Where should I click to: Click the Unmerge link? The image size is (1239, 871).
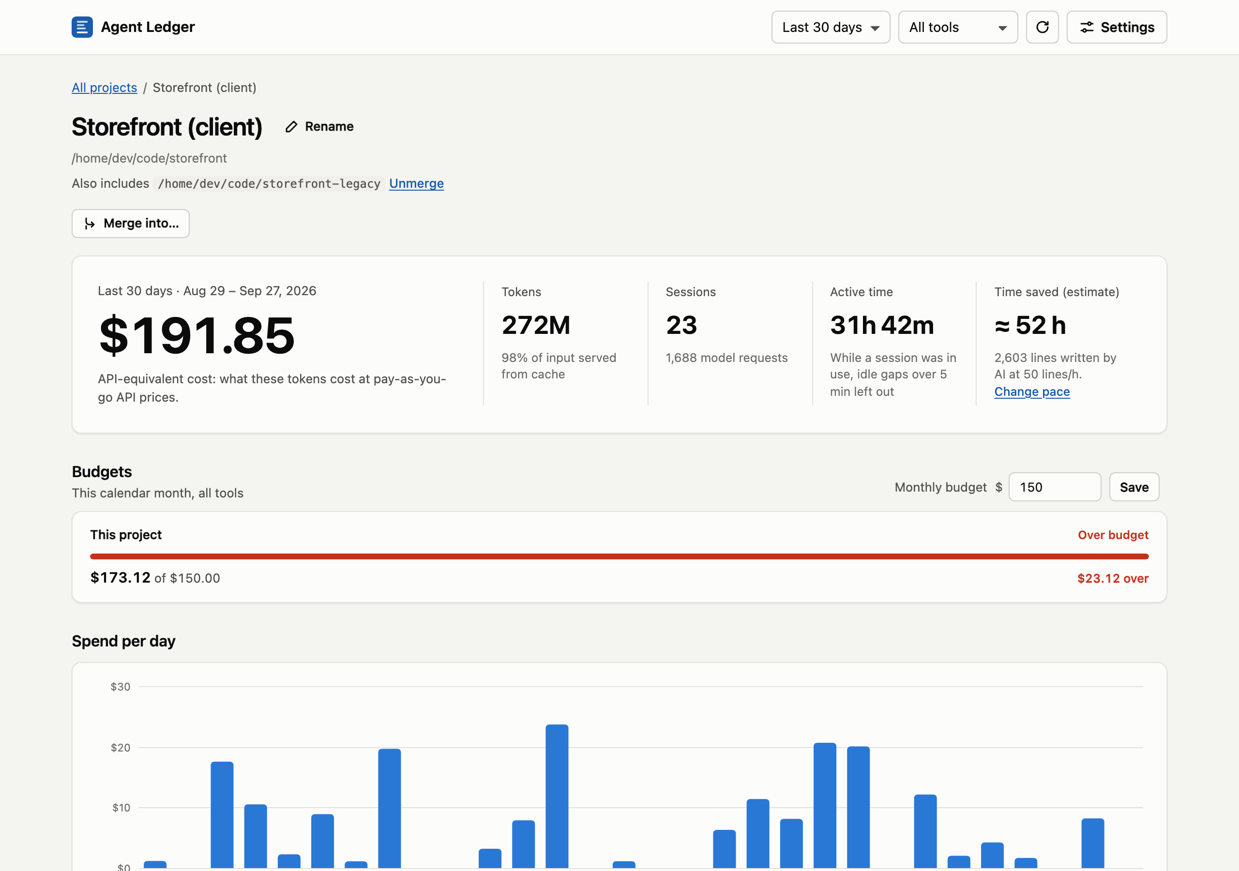416,183
